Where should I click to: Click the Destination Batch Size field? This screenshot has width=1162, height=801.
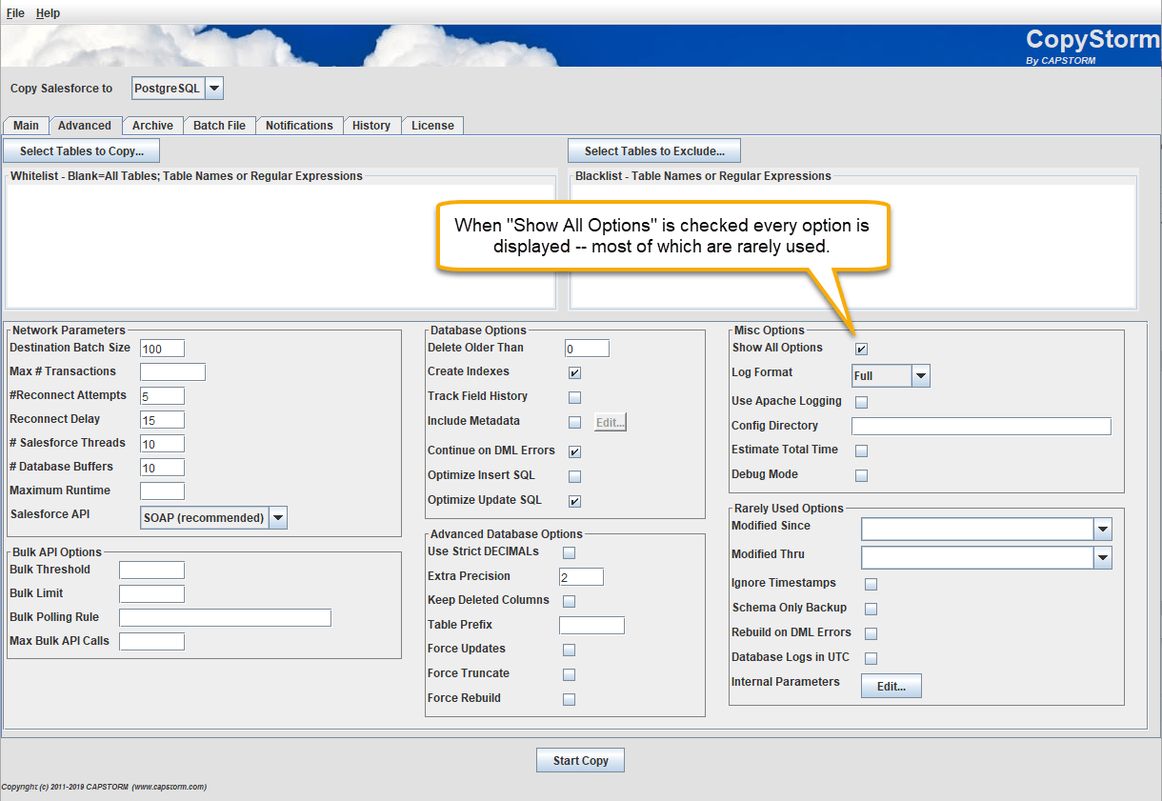tap(162, 350)
